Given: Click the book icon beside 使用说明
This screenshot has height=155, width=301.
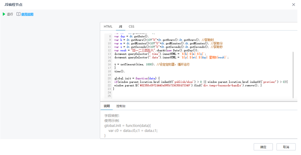Looking at the screenshot, I should pos(18,14).
